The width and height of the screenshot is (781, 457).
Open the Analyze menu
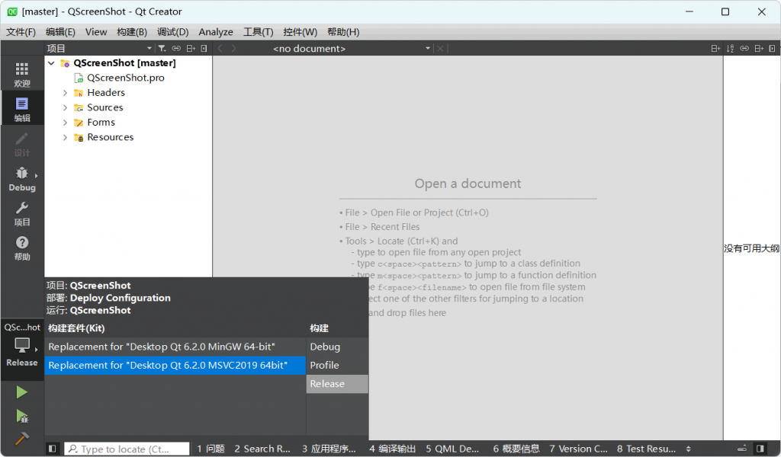216,32
